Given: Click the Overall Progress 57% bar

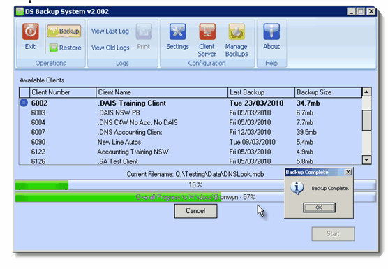Looking at the screenshot, I should [195, 197].
